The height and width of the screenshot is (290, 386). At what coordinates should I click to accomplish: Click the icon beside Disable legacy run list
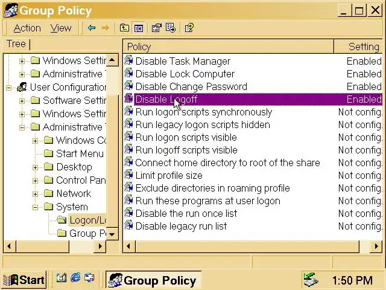(128, 225)
